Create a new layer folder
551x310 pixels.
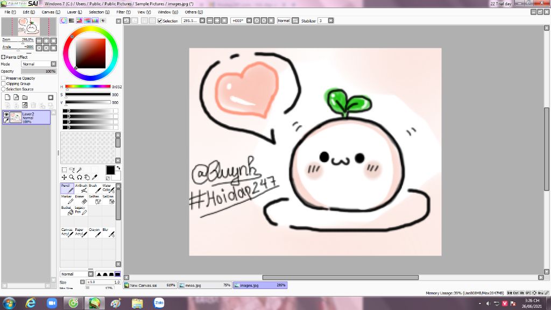pyautogui.click(x=25, y=97)
